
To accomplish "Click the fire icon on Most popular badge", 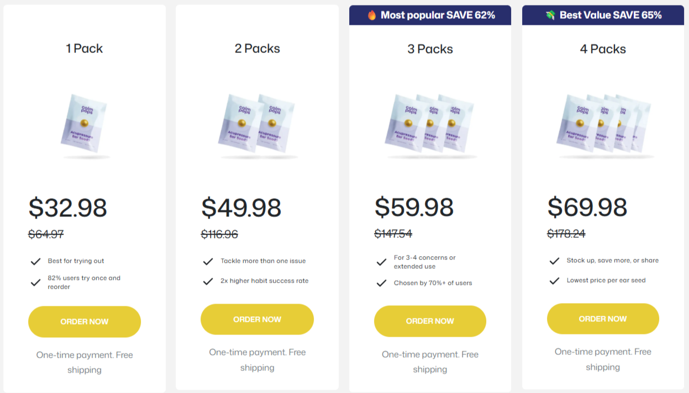I will [x=371, y=15].
